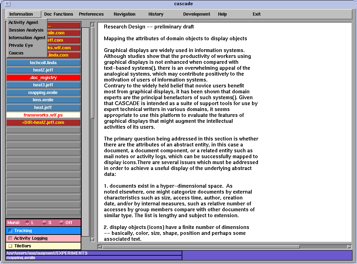Click the document vertical scrollbar thumb
357x264 pixels.
(x=92, y=73)
